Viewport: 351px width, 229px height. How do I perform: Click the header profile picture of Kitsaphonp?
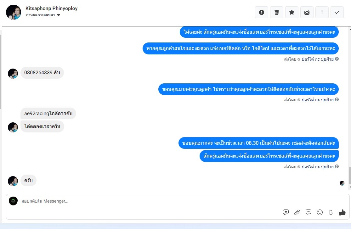point(14,12)
